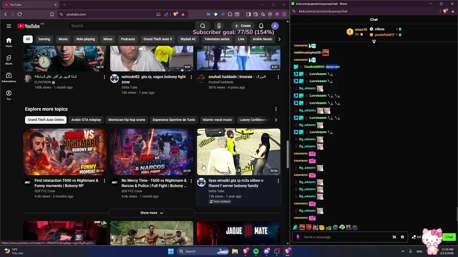Focus the Send a message chat box
The width and height of the screenshot is (458, 257).
pos(346,237)
